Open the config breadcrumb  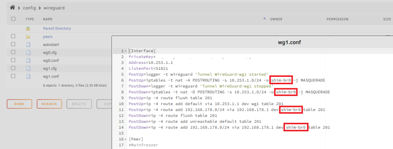[x=29, y=8]
